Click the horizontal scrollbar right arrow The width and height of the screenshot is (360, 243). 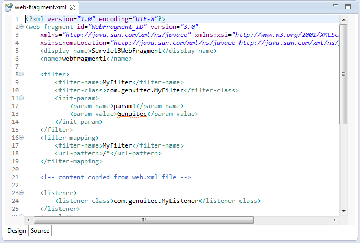pos(334,220)
